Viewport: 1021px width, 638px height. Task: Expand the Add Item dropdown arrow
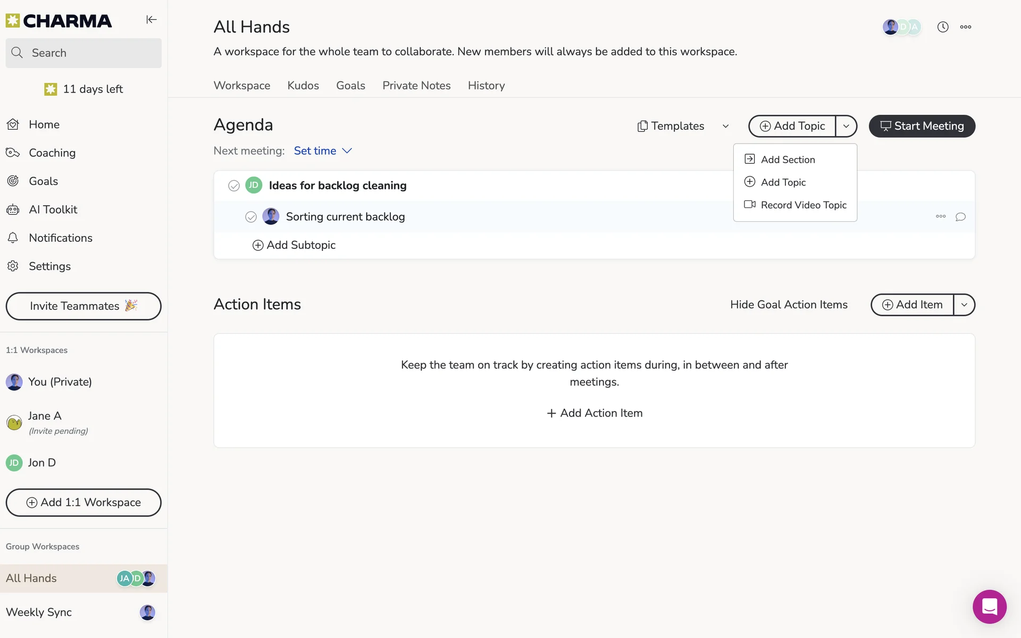(x=964, y=305)
